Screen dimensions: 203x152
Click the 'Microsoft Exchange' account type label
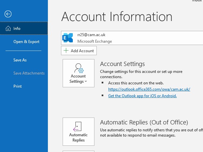95,41
